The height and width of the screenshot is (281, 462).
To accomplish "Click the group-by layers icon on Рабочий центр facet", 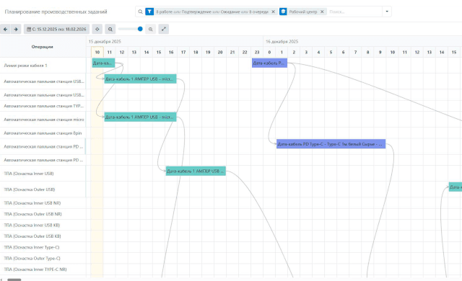I will (283, 12).
